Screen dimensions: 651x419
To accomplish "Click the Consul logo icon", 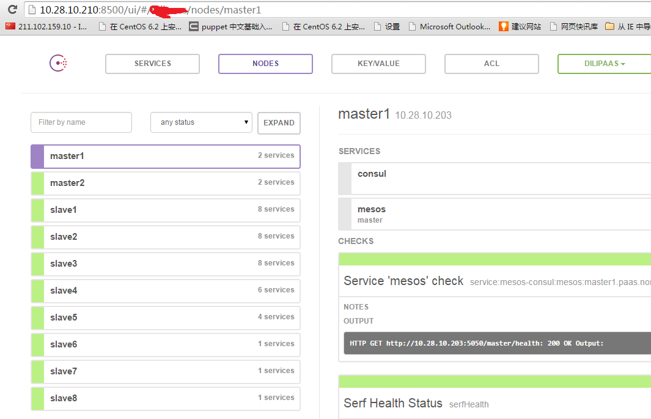I will tap(57, 63).
